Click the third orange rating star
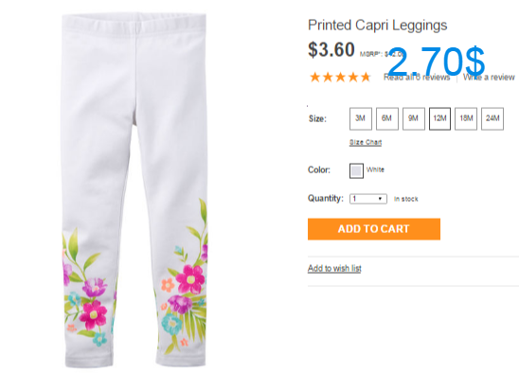 [x=340, y=77]
